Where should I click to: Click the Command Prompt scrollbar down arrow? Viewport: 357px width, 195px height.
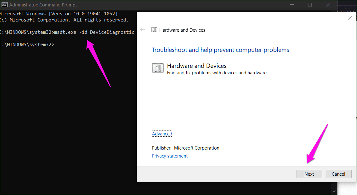334,191
